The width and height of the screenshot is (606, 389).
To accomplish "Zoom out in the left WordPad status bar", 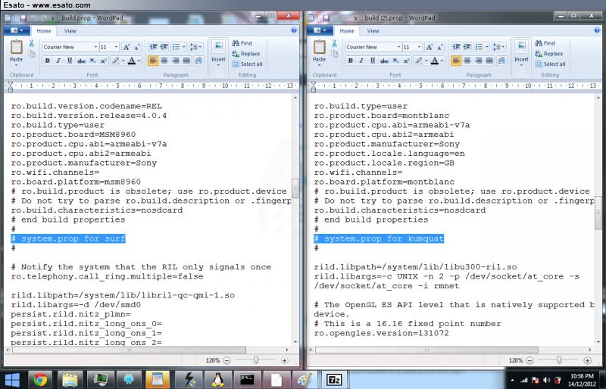I will coord(226,360).
